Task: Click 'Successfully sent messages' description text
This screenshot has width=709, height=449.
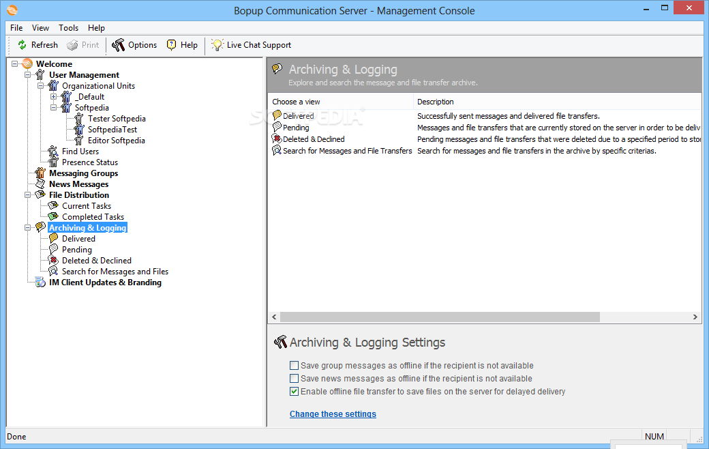Action: [509, 116]
